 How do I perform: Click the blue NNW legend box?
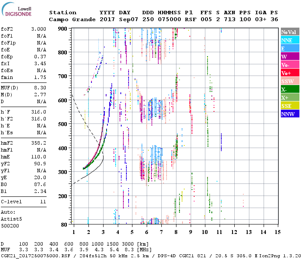pyautogui.click(x=289, y=114)
